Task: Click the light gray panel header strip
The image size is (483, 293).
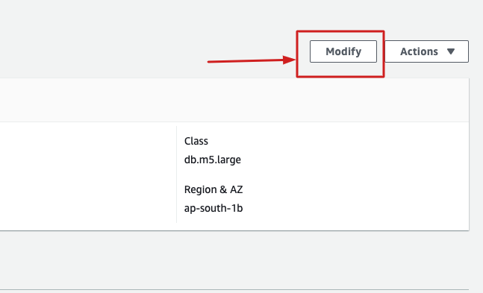Action: click(234, 100)
